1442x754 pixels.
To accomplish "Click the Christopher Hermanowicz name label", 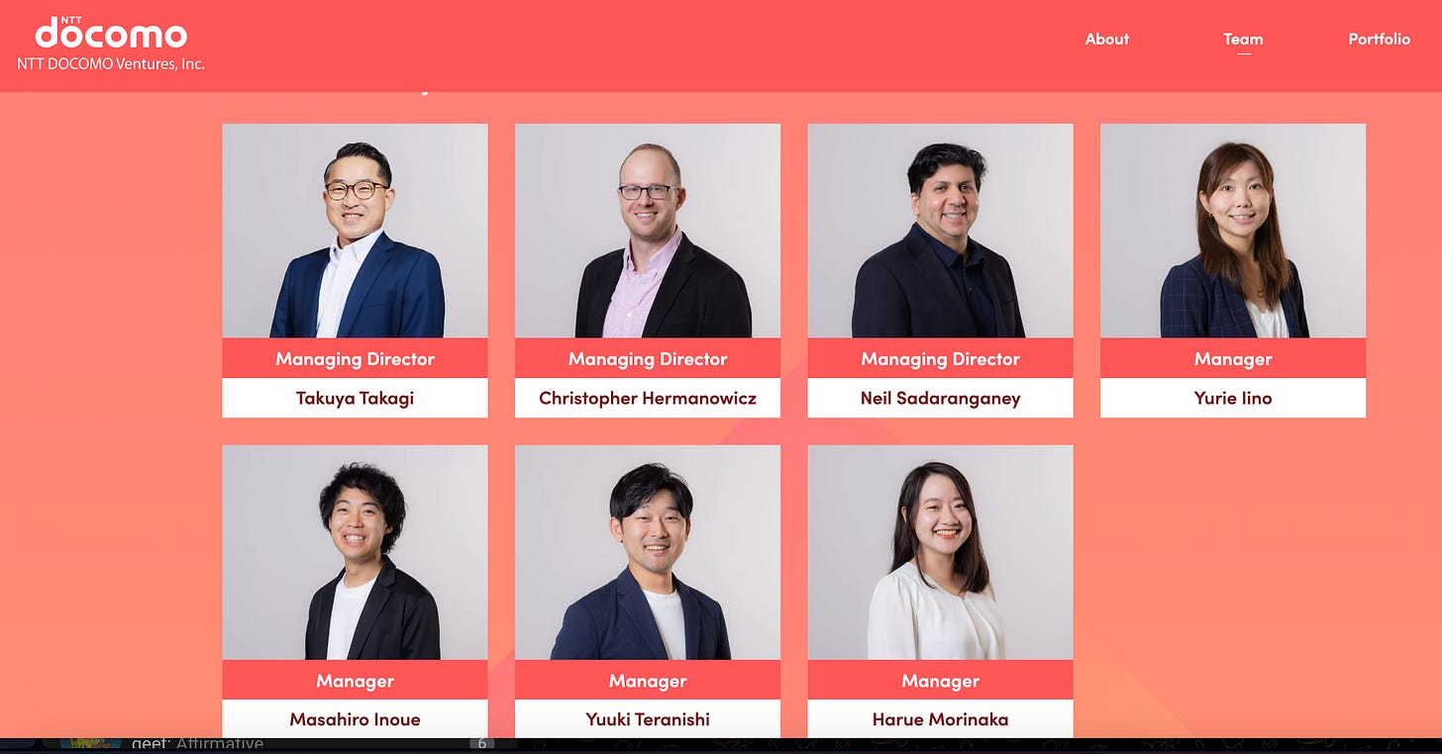I will click(x=648, y=399).
